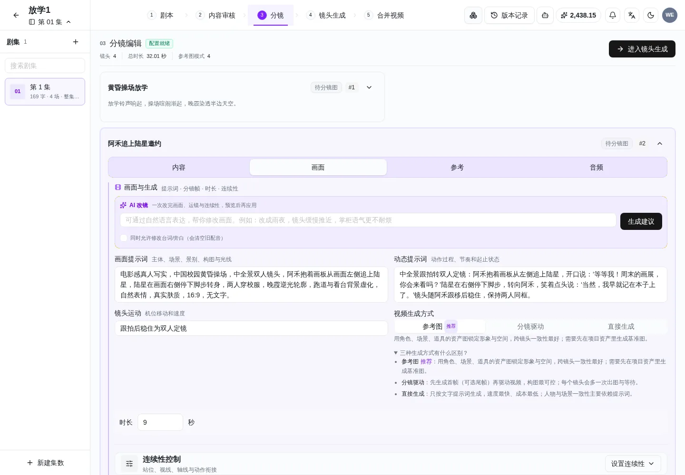Screen dimensions: 685x475
Task: Toggle dark mode with the moon icon
Action: click(651, 15)
